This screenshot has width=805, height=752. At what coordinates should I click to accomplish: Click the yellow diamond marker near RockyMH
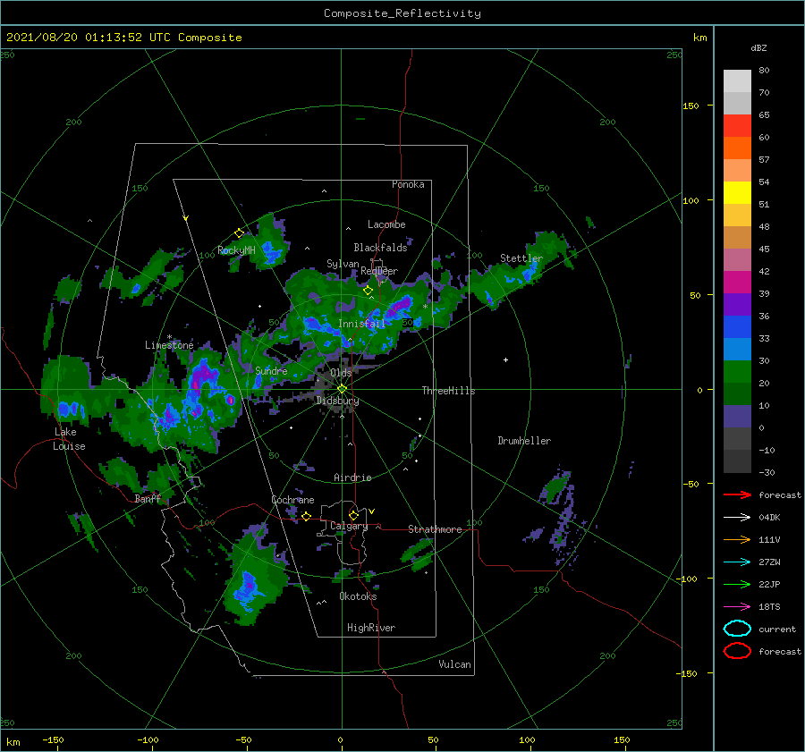pyautogui.click(x=239, y=233)
